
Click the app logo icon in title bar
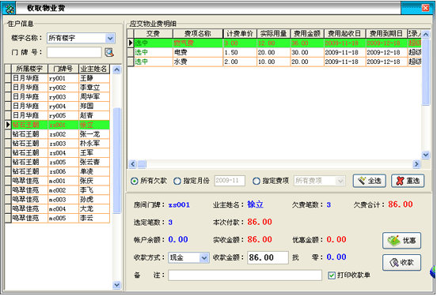click(x=9, y=9)
